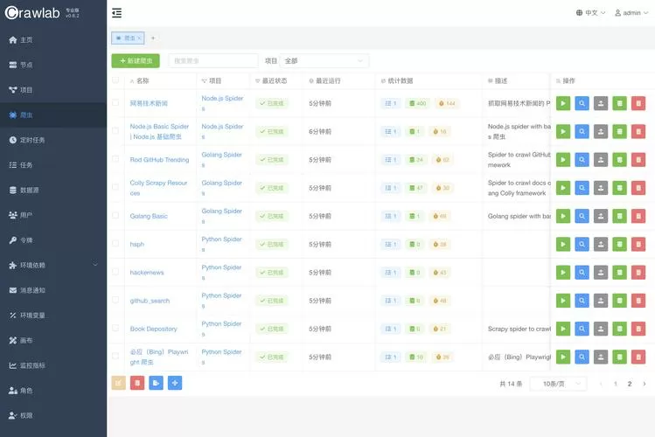The width and height of the screenshot is (655, 437).
Task: Expand the 环境依赖 sidebar submenu
Action: point(53,265)
